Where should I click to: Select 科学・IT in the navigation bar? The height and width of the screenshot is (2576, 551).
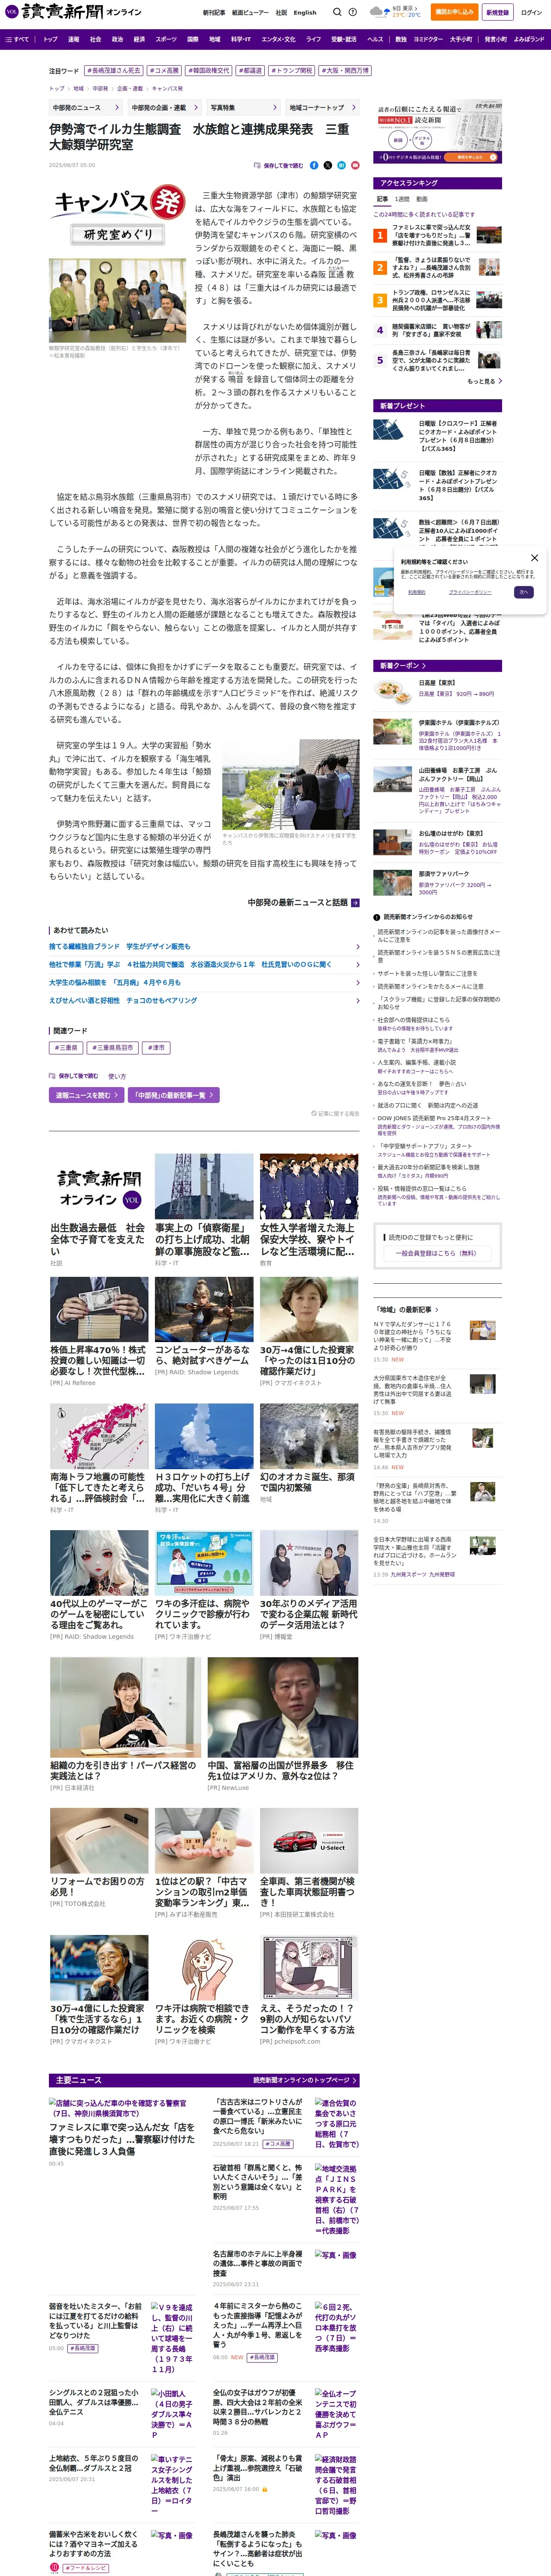241,40
